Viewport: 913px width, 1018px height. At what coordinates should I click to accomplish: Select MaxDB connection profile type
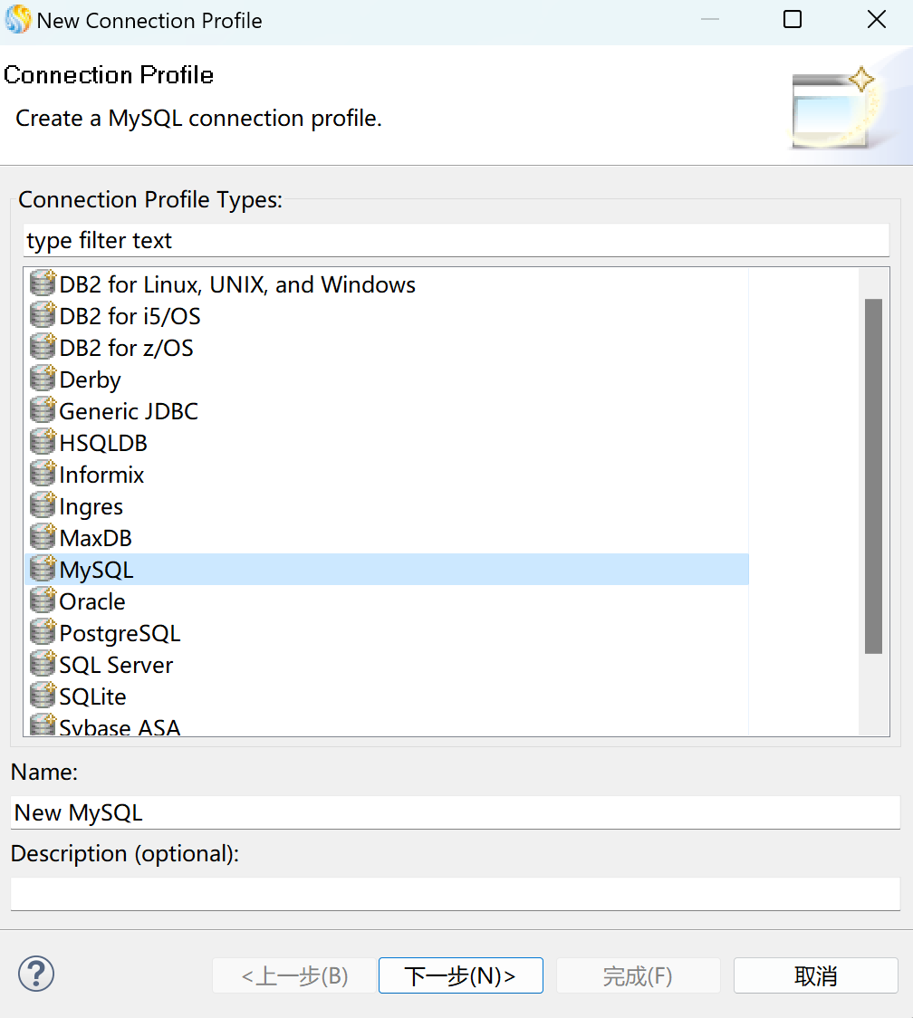95,538
